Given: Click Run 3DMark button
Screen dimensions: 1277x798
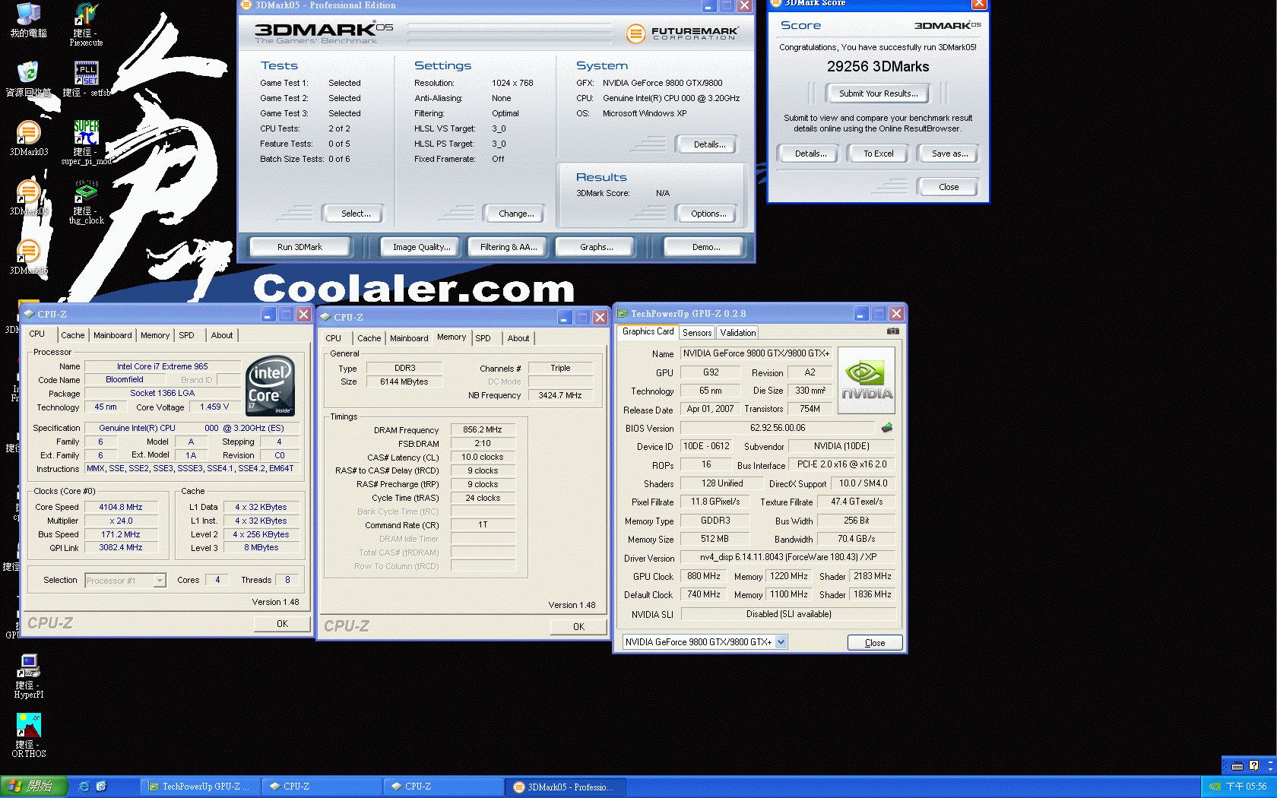Looking at the screenshot, I should pos(299,247).
